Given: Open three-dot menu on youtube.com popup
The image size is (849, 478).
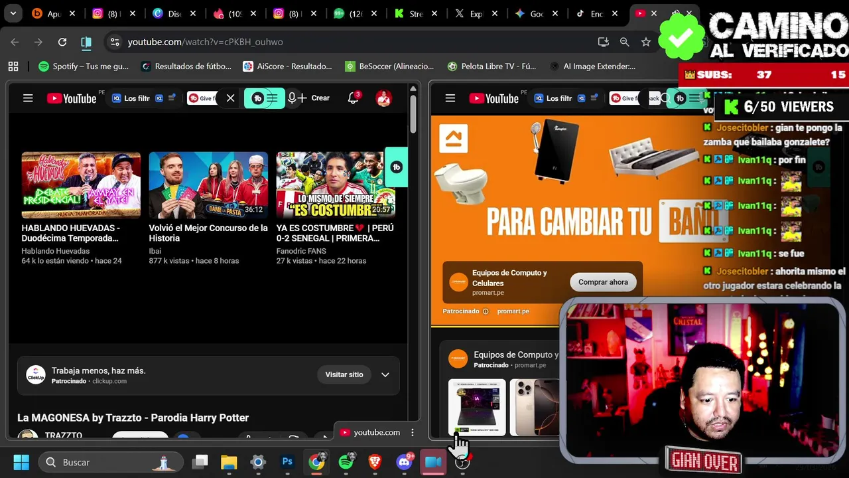Looking at the screenshot, I should point(413,432).
